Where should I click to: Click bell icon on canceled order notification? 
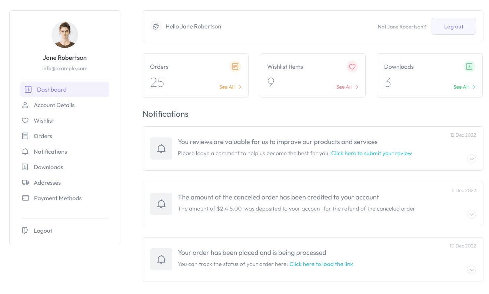coord(161,204)
